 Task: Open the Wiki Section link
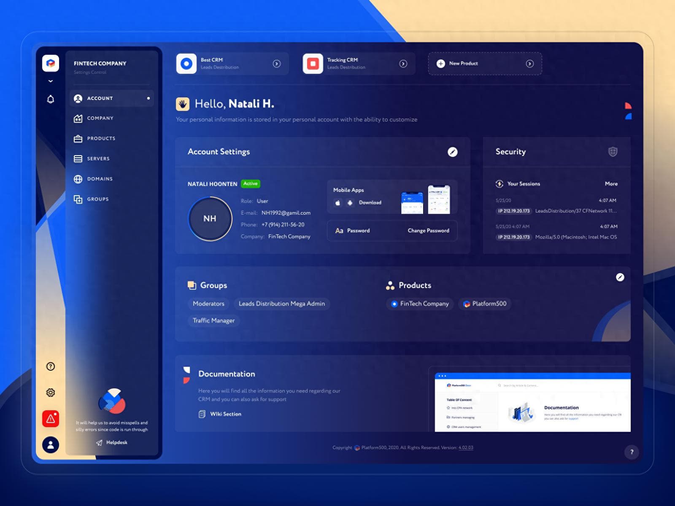[x=226, y=414]
